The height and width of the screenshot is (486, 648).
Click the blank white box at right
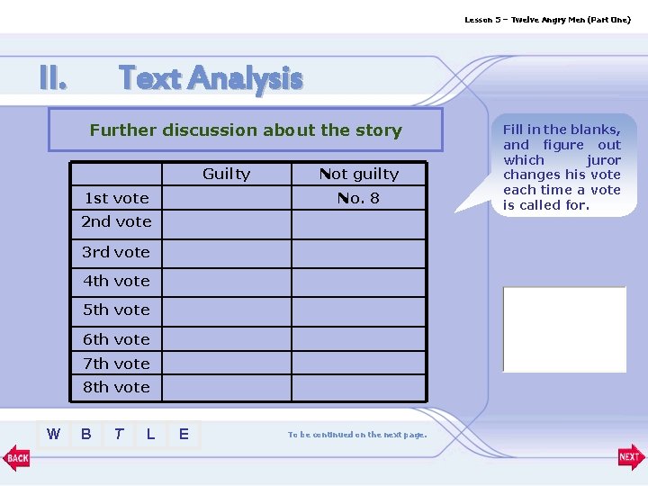564,329
